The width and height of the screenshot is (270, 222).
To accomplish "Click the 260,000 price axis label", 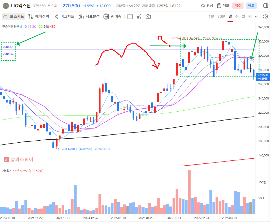I will (264, 84).
